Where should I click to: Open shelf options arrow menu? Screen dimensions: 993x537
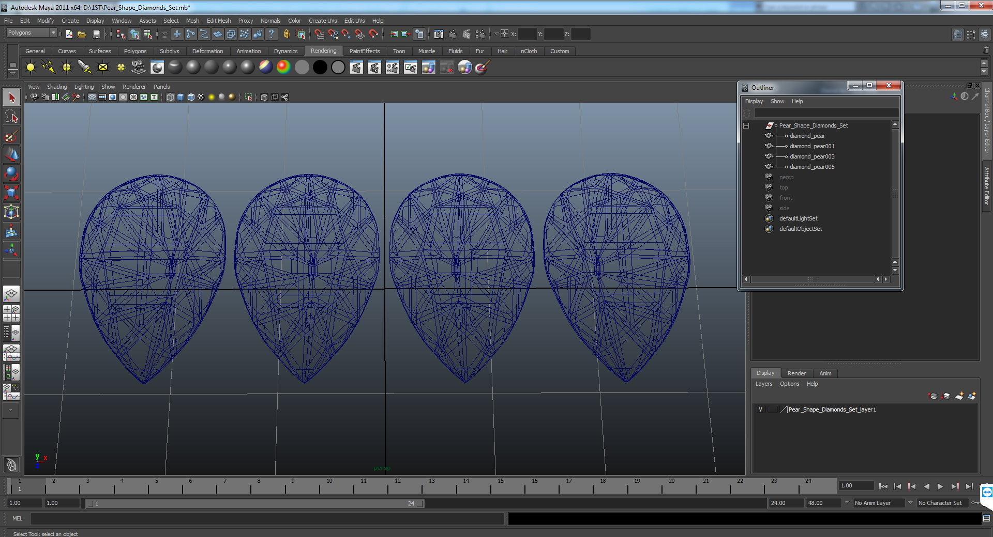tap(12, 74)
